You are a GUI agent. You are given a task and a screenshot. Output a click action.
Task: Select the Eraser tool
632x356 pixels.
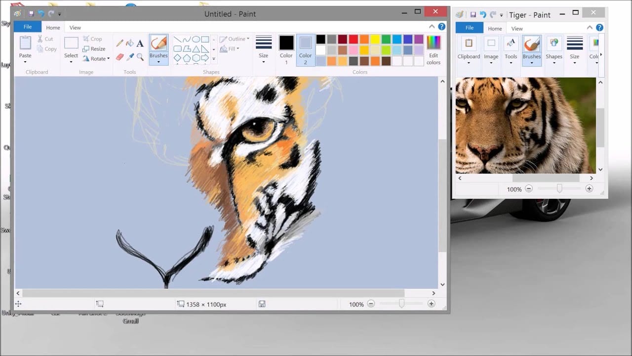[x=120, y=56]
